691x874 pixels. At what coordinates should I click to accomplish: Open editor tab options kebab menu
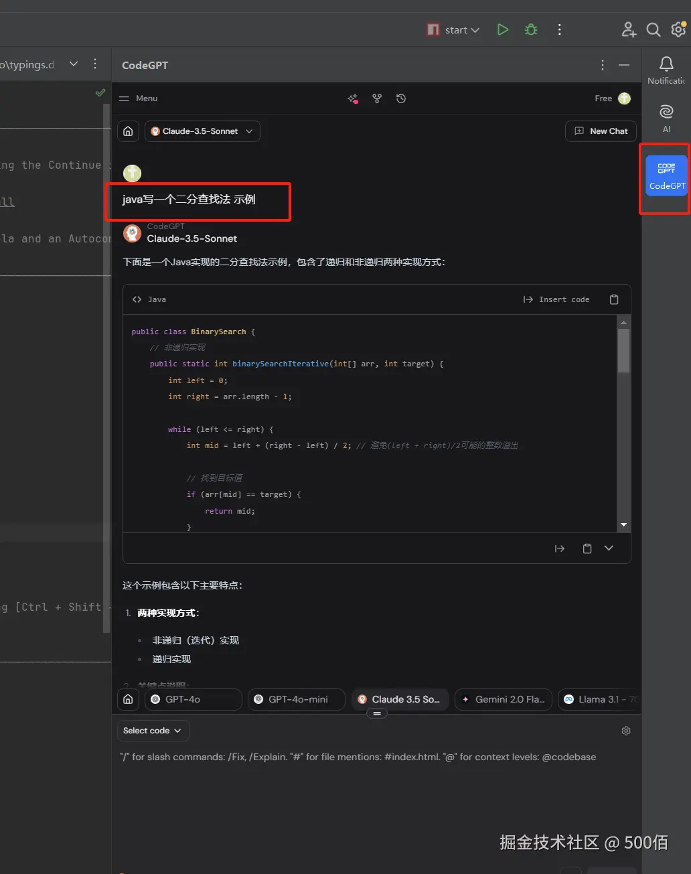[95, 64]
